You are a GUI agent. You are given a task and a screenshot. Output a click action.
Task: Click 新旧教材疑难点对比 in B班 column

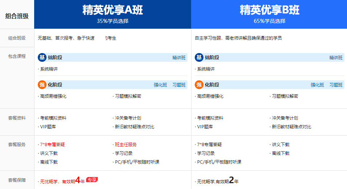click(x=291, y=127)
